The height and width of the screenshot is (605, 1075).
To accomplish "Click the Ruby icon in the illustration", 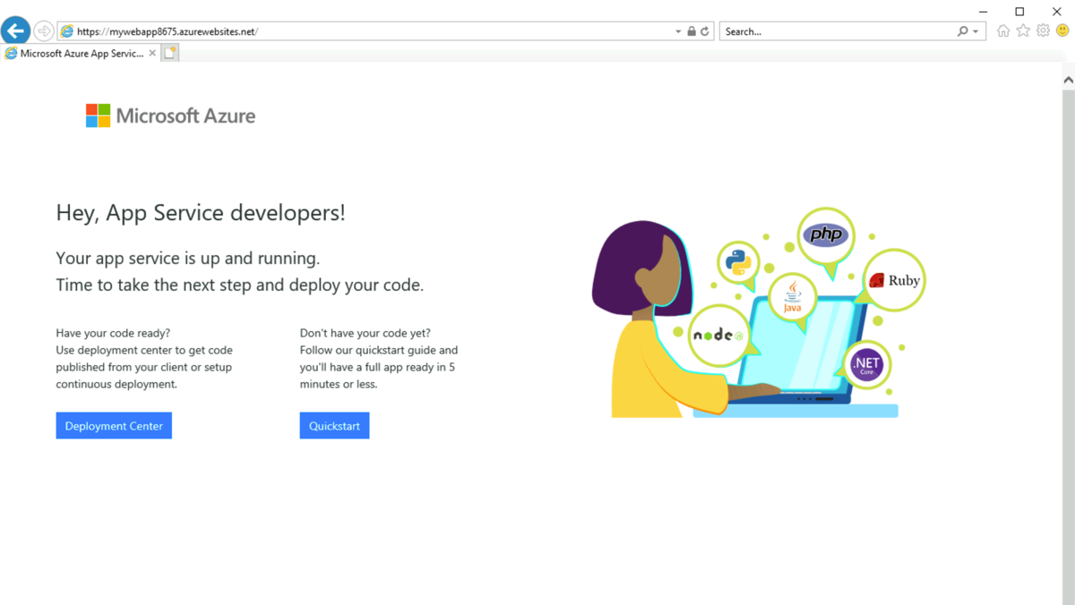I will (x=893, y=279).
